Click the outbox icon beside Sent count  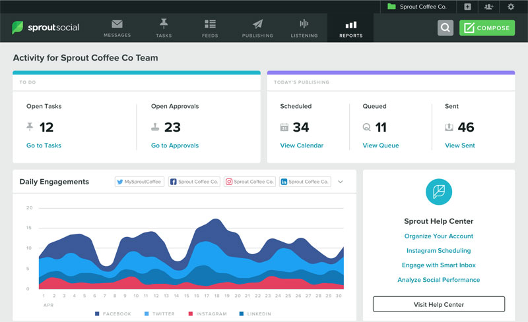coord(449,127)
